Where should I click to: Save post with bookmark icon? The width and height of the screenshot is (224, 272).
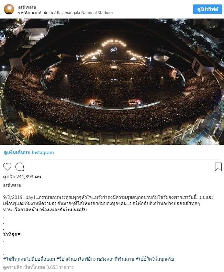[218, 167]
